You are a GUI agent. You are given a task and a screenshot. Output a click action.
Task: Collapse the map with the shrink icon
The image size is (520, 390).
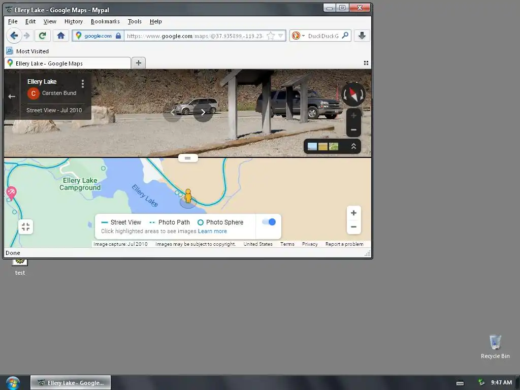pos(25,227)
